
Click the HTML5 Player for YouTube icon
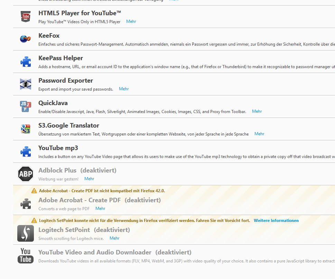(26, 16)
